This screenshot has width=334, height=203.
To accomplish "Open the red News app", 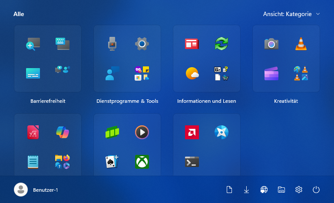I will coord(192,44).
